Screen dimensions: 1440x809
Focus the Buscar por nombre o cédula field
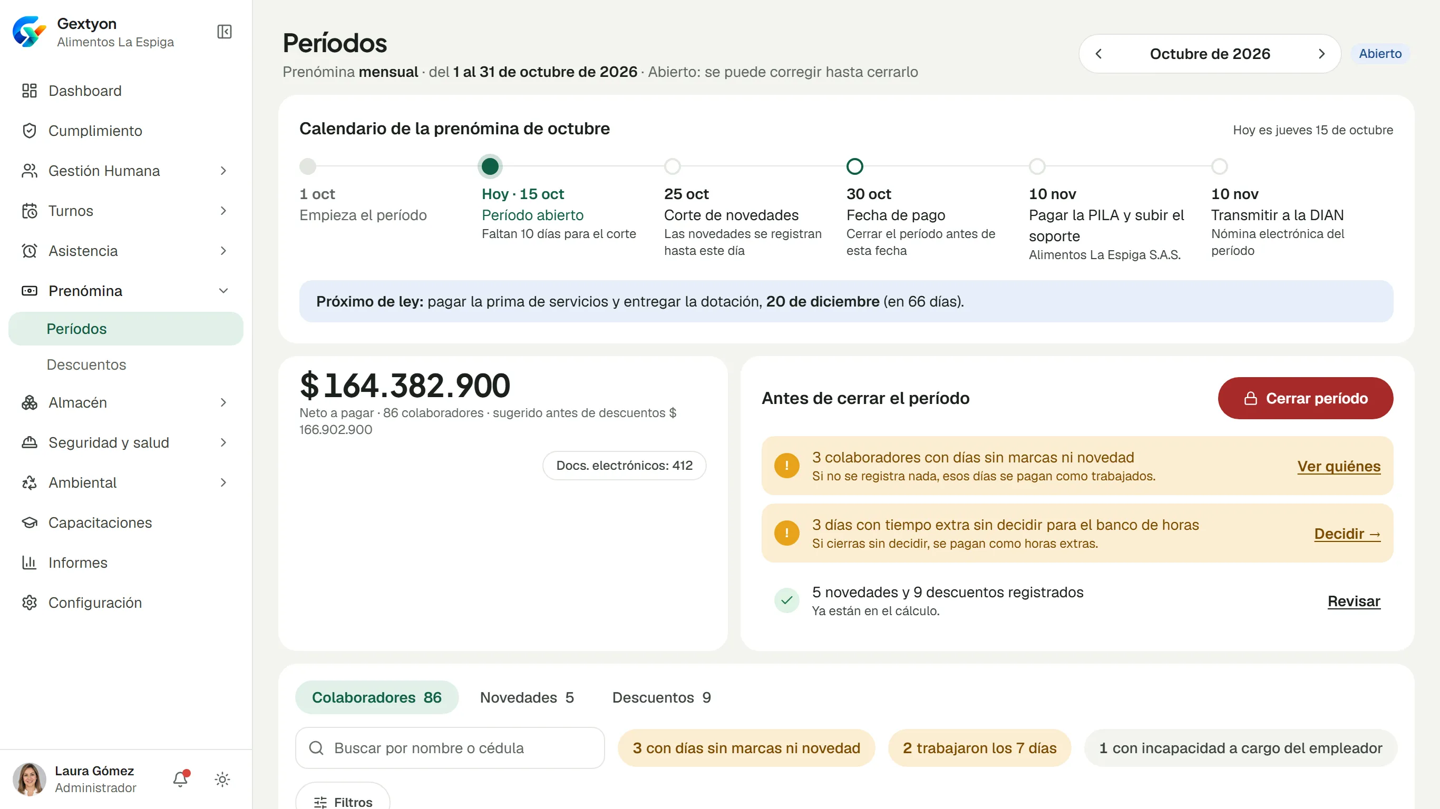[x=450, y=747]
